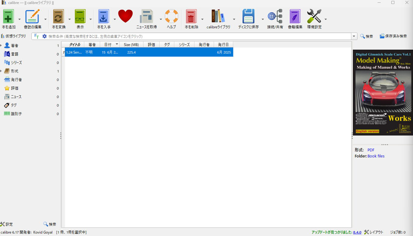Open dropdown arrow next to View

point(90,19)
